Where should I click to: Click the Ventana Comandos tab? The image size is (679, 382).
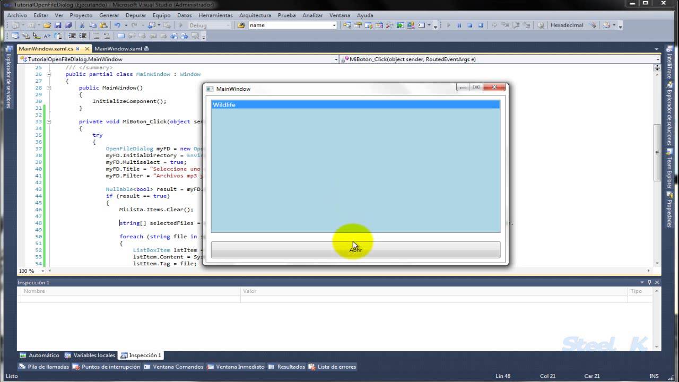173,367
